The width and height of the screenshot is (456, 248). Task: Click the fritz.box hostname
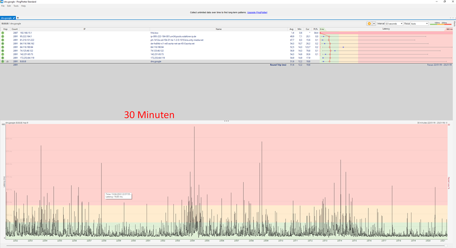coord(154,33)
